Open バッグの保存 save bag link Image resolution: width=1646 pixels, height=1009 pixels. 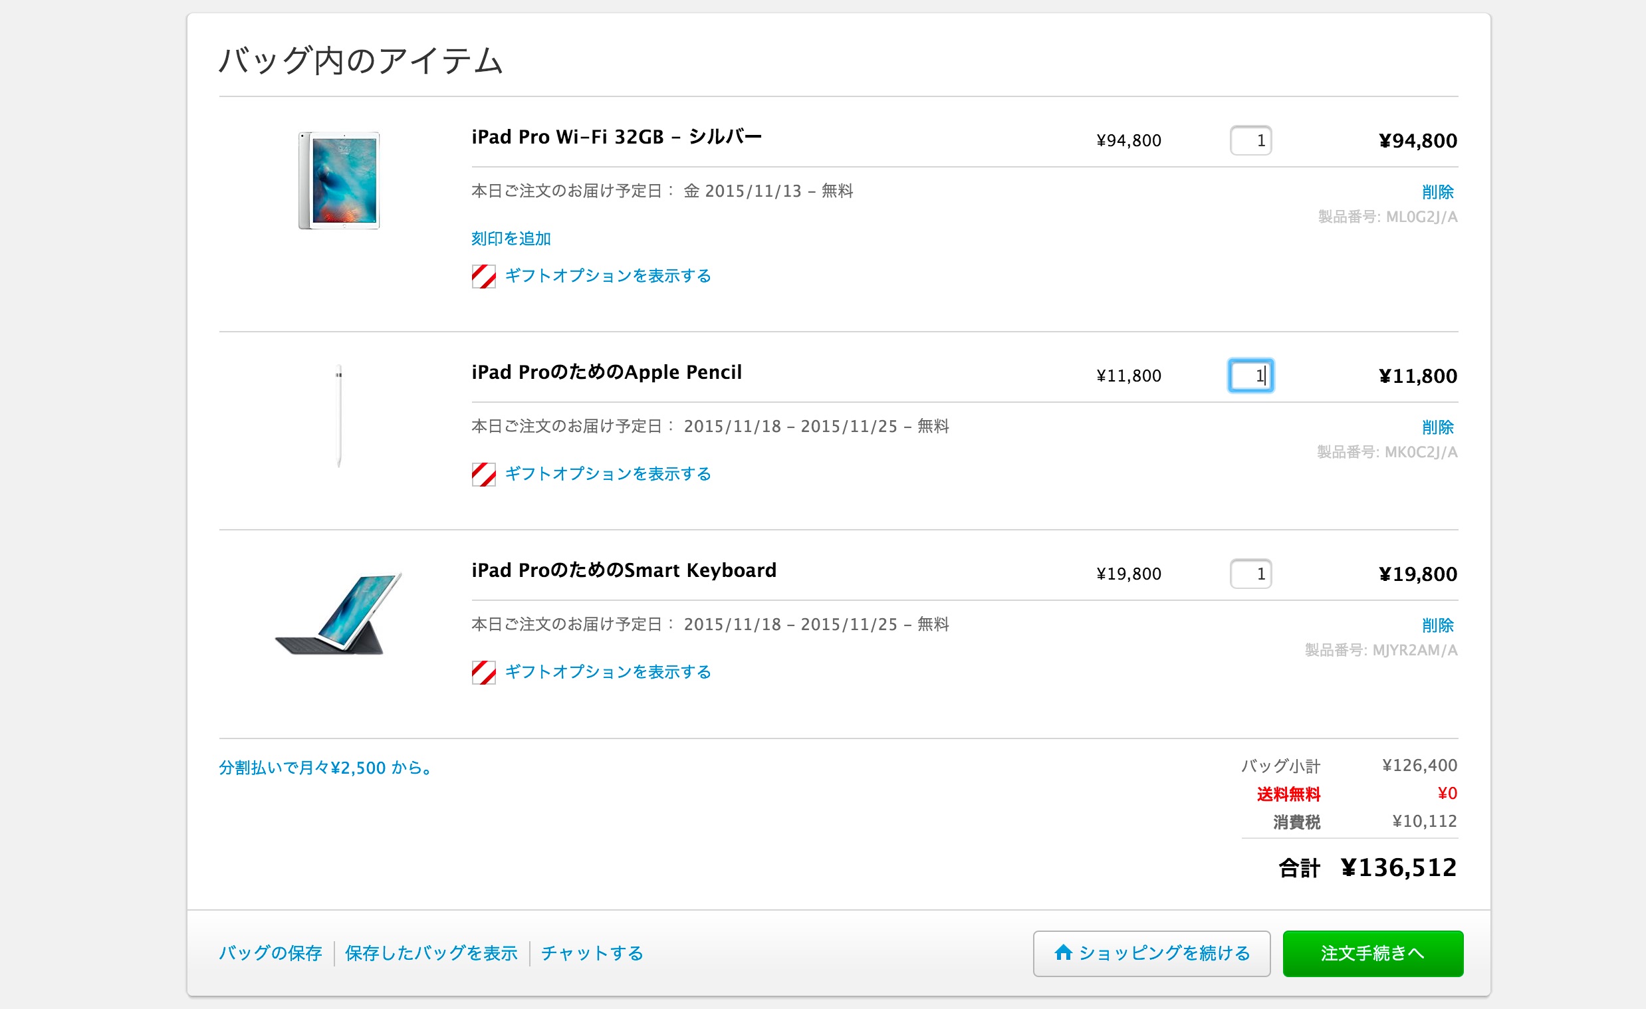(x=271, y=954)
